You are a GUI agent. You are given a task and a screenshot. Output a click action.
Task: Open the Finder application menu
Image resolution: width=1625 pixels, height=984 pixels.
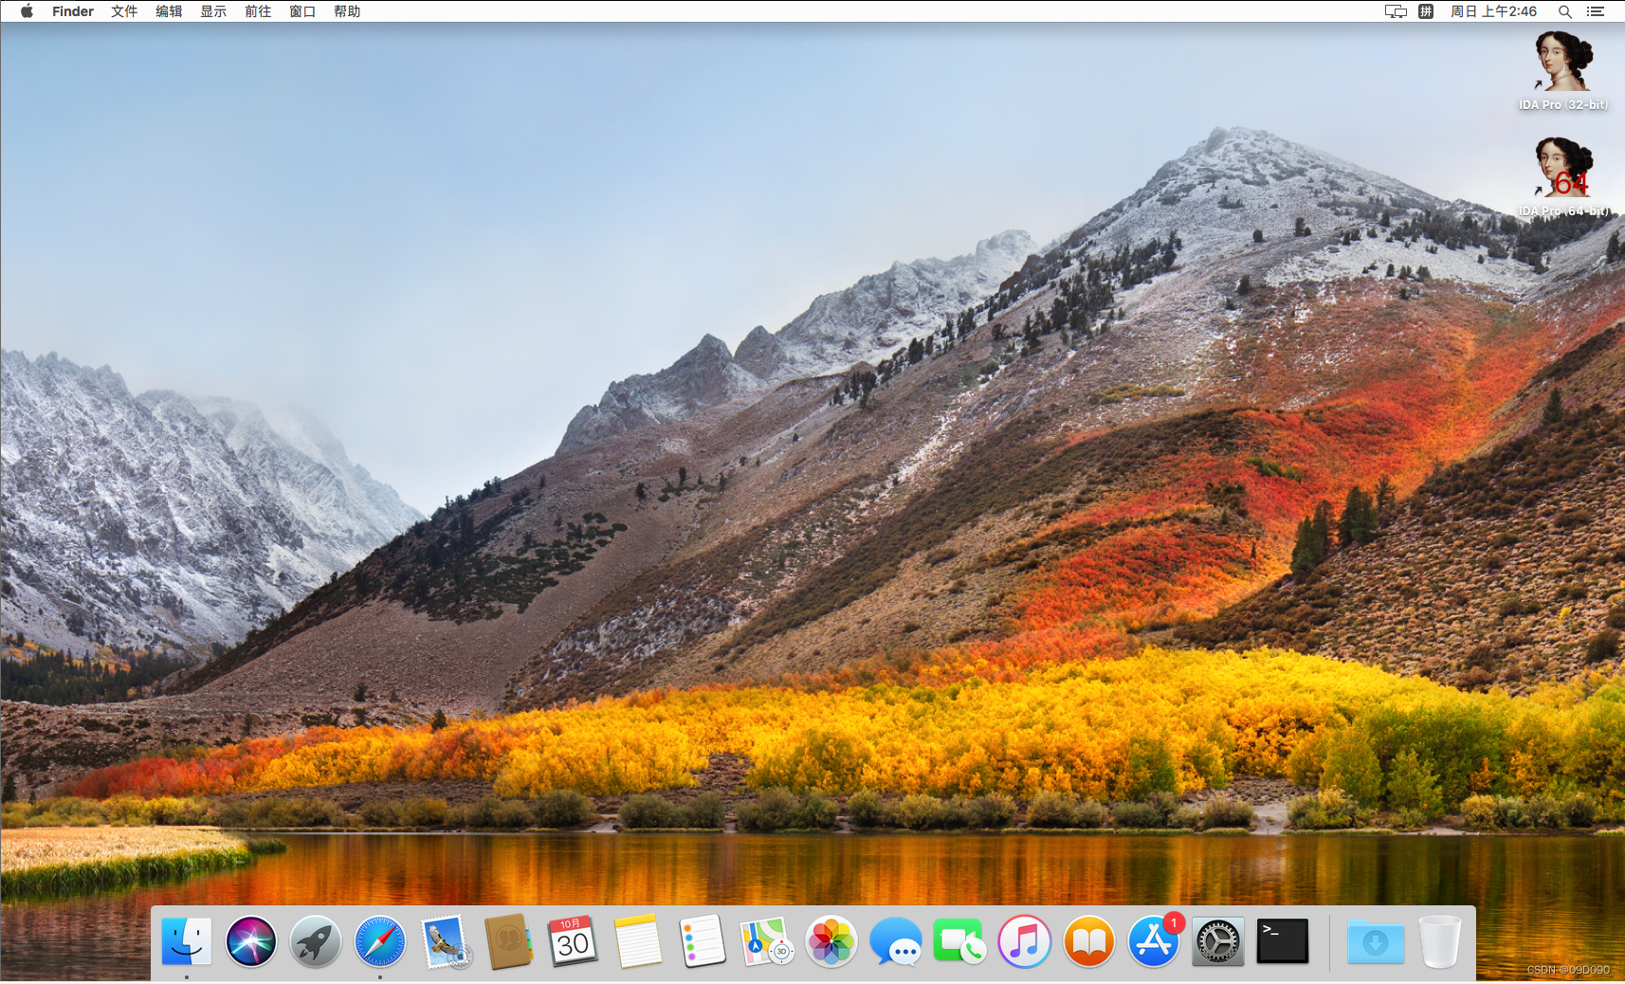click(73, 11)
